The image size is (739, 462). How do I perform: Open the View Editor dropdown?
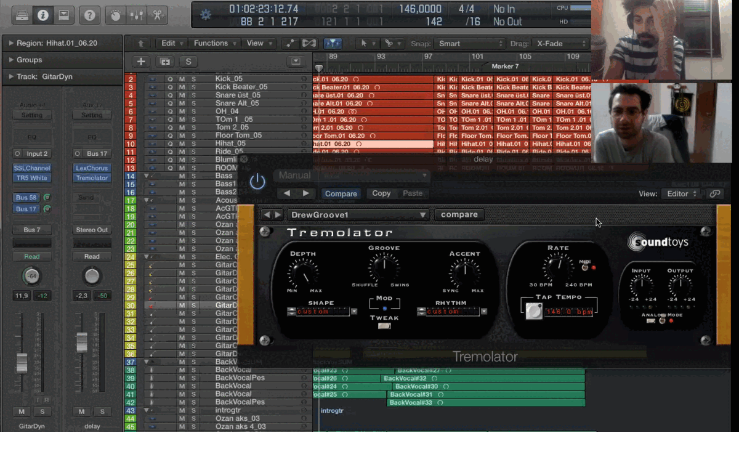pyautogui.click(x=681, y=193)
